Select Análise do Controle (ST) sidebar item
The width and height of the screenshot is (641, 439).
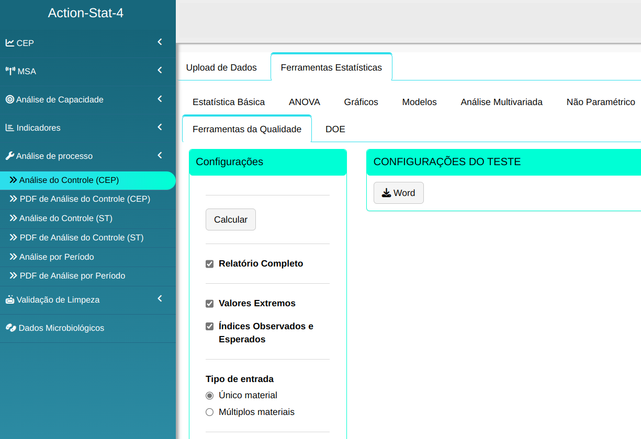[x=65, y=218]
